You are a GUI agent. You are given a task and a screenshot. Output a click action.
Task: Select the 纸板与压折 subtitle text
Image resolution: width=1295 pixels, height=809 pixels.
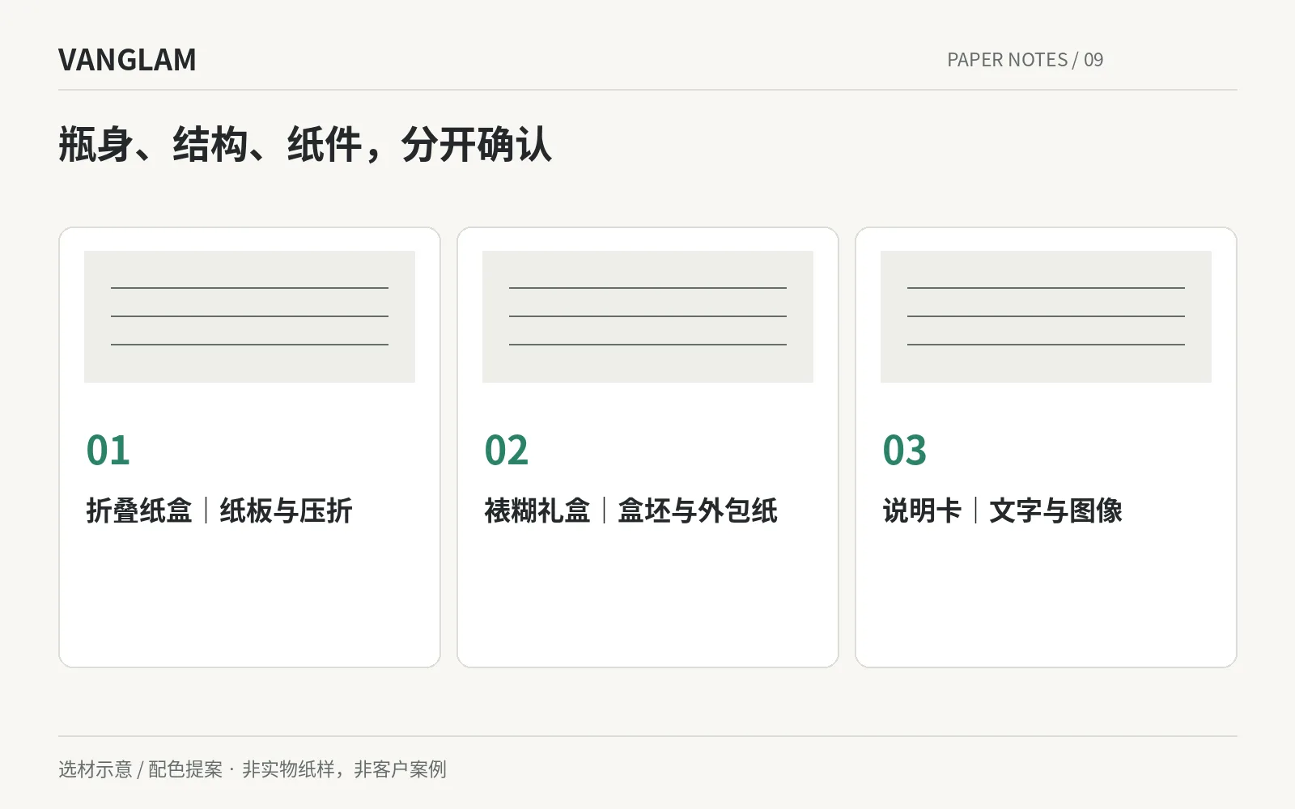pyautogui.click(x=286, y=510)
